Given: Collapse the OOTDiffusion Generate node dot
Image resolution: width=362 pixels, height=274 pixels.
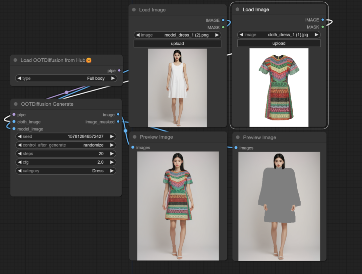Looking at the screenshot, I should [x=16, y=104].
